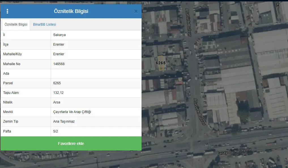Click the Karayolu road label on the map
288x168 pixels.
tap(234, 152)
